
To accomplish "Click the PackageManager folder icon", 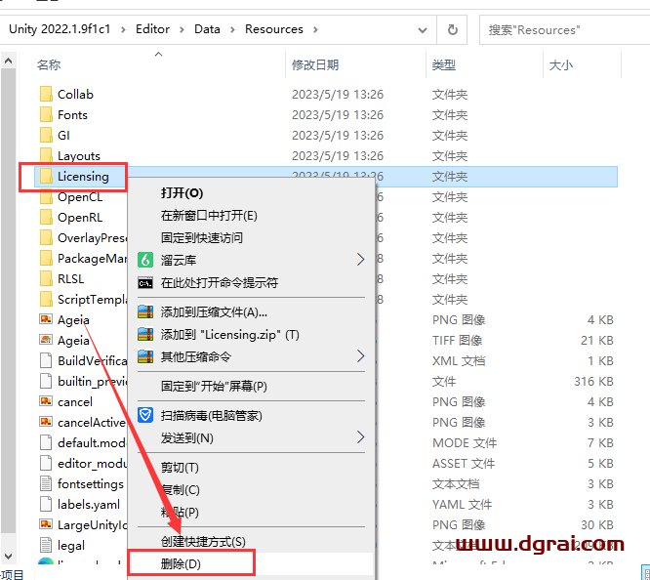I will point(46,258).
